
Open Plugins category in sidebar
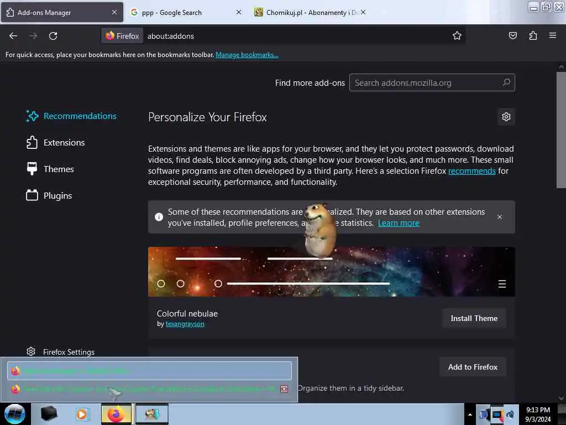click(x=49, y=195)
